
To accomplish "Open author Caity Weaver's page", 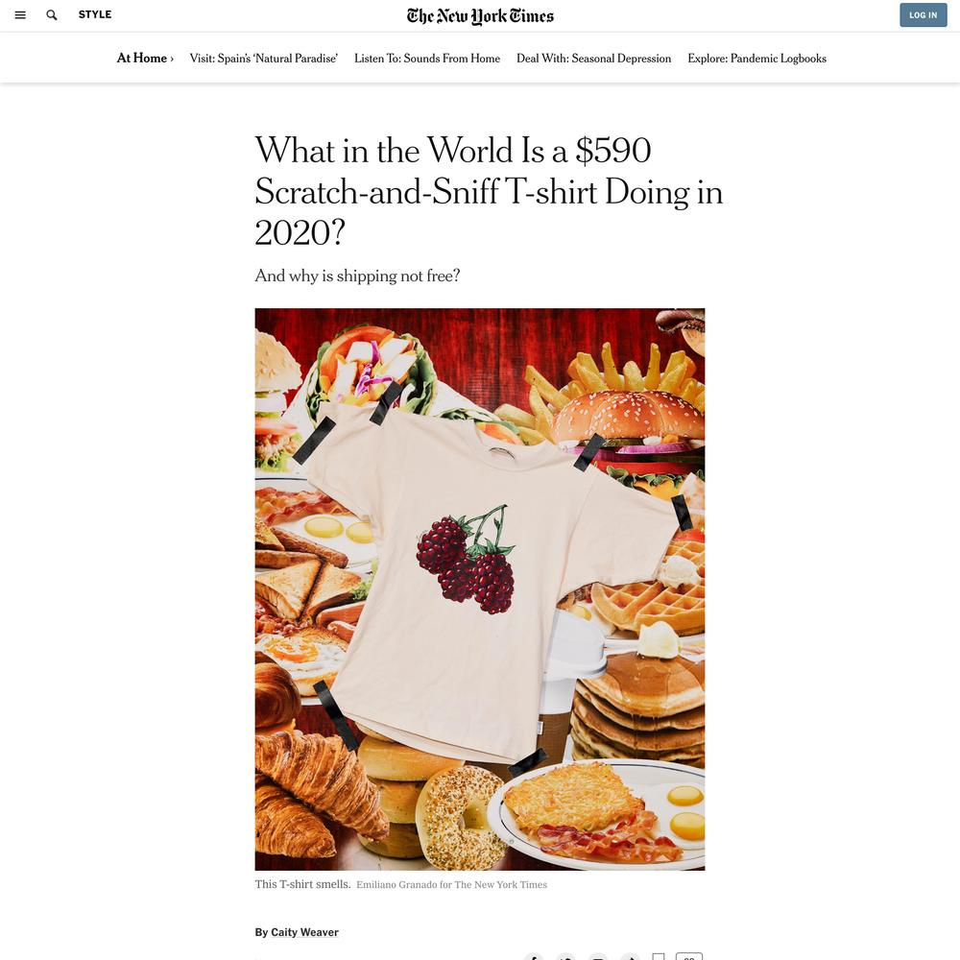I will pos(304,932).
